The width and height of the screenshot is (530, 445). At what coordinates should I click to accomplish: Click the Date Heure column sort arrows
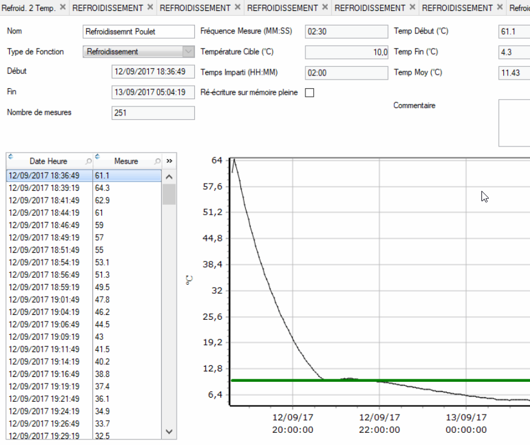(10, 157)
